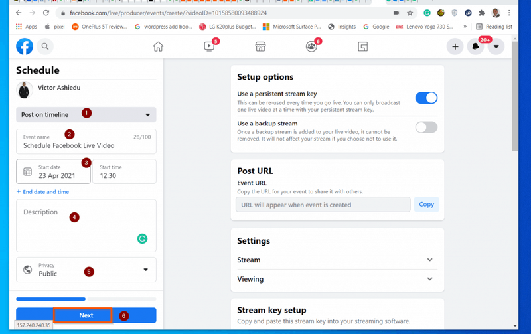531x334 pixels.
Task: Add End date and time
Action: click(x=42, y=192)
